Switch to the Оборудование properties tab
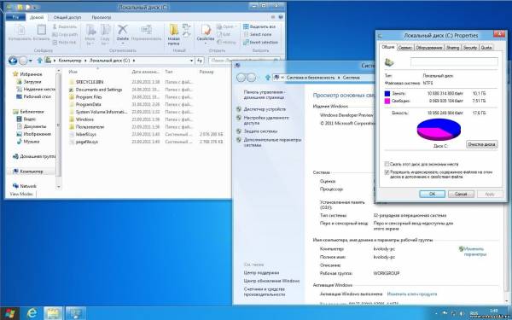 (429, 48)
